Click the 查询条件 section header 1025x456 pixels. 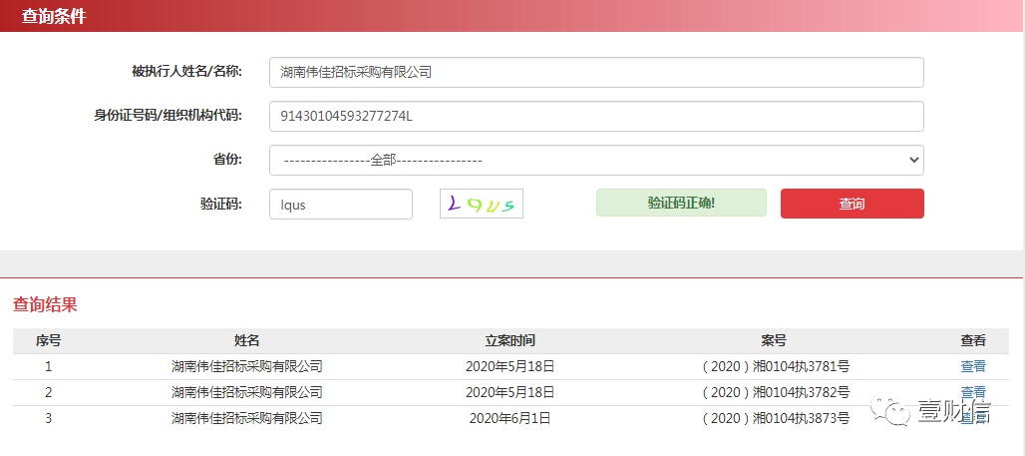click(x=54, y=16)
